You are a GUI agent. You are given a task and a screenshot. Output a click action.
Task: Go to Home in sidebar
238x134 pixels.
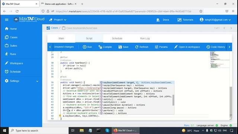(11, 29)
